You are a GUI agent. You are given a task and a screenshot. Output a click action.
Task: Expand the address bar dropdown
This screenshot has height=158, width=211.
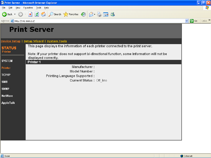186,21
